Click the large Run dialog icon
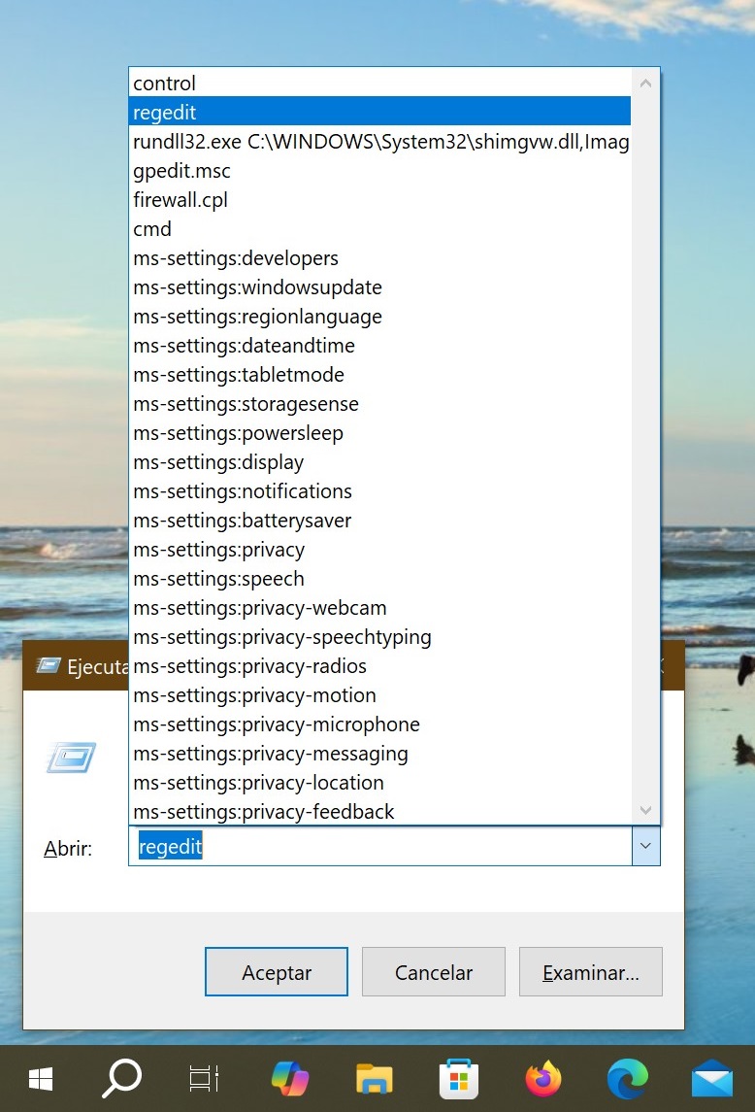Screen dimensions: 755x1112 click(71, 758)
